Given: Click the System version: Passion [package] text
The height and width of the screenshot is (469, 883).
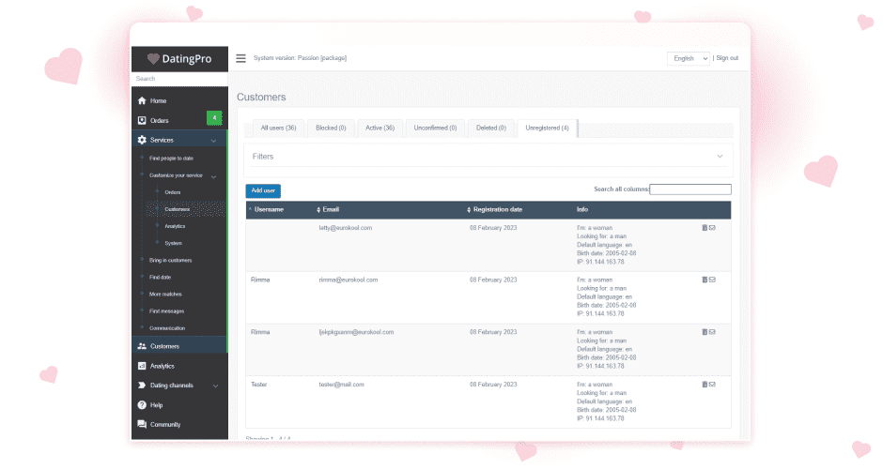Looking at the screenshot, I should tap(301, 58).
